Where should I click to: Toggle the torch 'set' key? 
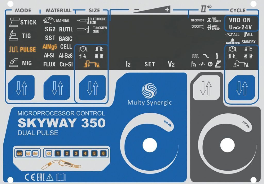coord(20,154)
